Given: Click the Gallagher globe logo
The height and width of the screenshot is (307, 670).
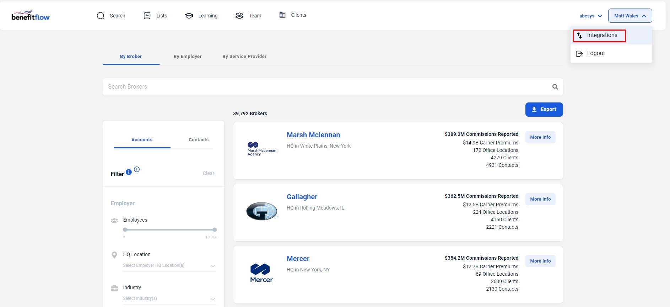Looking at the screenshot, I should point(262,211).
